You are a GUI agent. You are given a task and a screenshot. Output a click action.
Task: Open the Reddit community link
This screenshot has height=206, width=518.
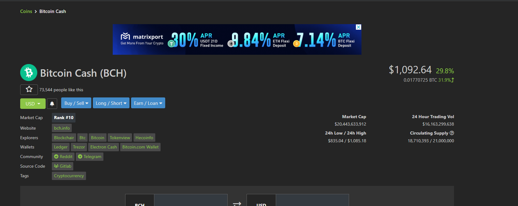[x=63, y=157]
